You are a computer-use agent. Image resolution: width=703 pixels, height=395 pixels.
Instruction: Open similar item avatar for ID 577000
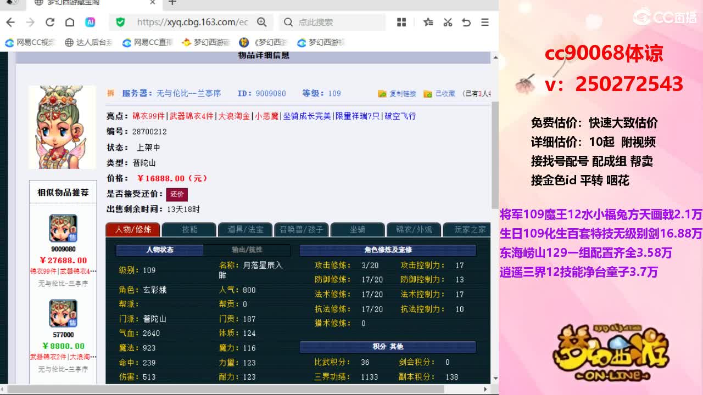(x=63, y=313)
